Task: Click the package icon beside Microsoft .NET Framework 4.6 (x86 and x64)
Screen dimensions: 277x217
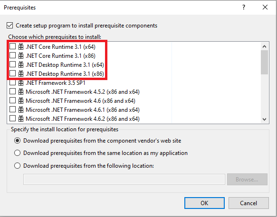Action: point(21,100)
